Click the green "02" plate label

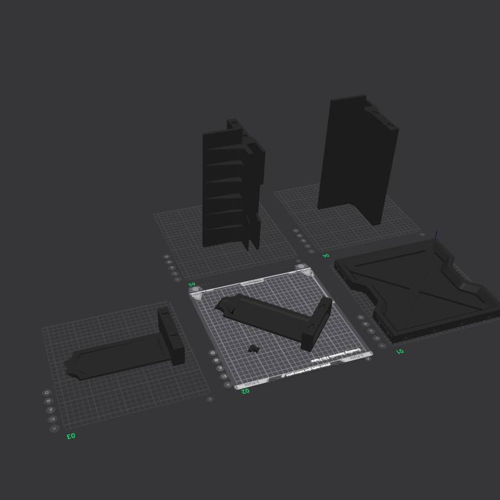245,391
